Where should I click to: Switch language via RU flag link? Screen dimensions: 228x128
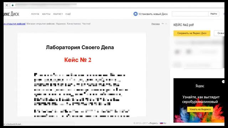(163, 123)
